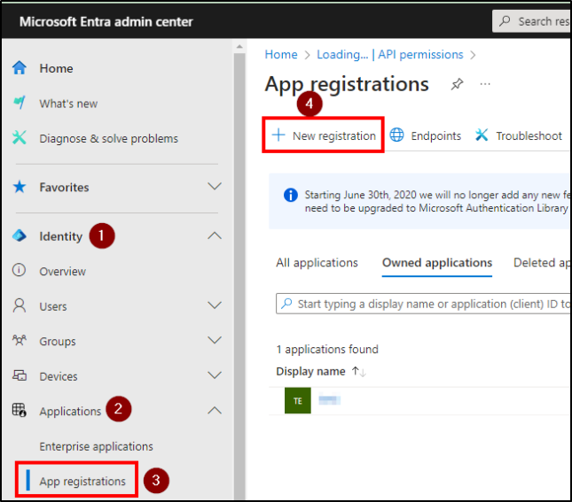Click the Endpoints button label
Image resolution: width=572 pixels, height=502 pixels.
[436, 135]
